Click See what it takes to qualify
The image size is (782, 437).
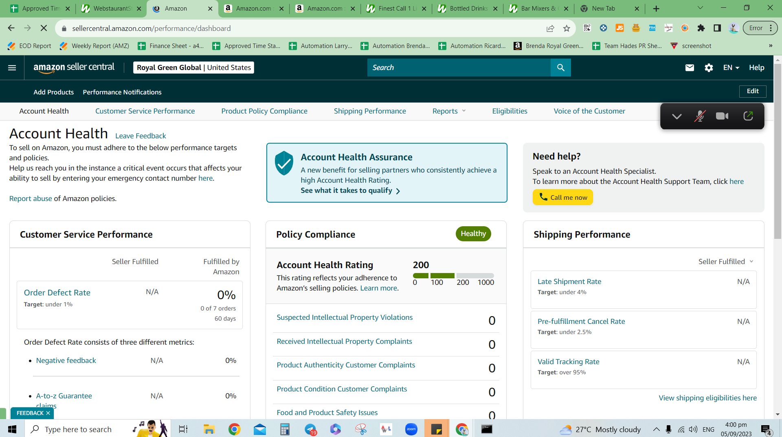(x=350, y=190)
